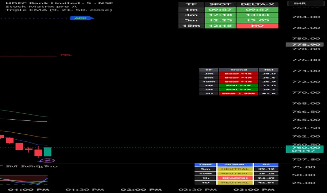Click the SPOT 12:18 cell in the 3m row
Screen dimensions: 327x193
coord(220,15)
